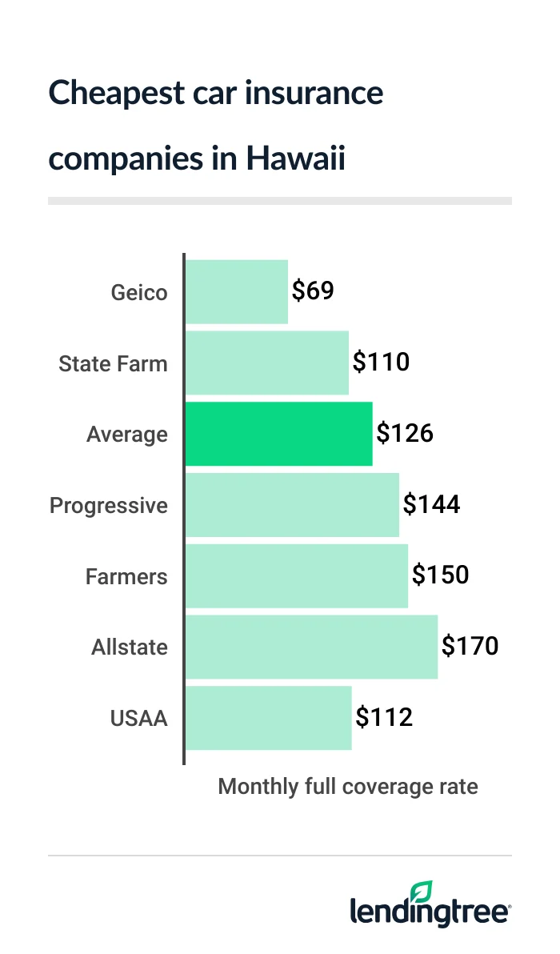Select the Allstate bar
Screen dimensions: 560x954
[311, 647]
